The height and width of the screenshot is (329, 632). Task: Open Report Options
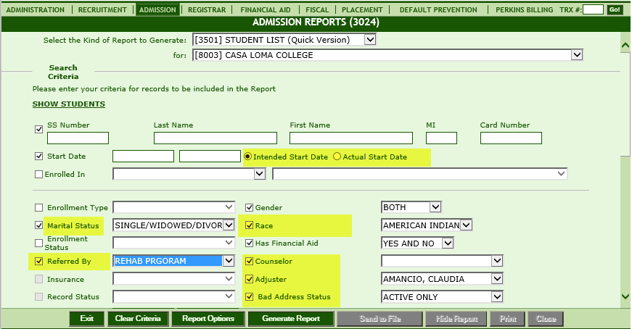point(208,319)
